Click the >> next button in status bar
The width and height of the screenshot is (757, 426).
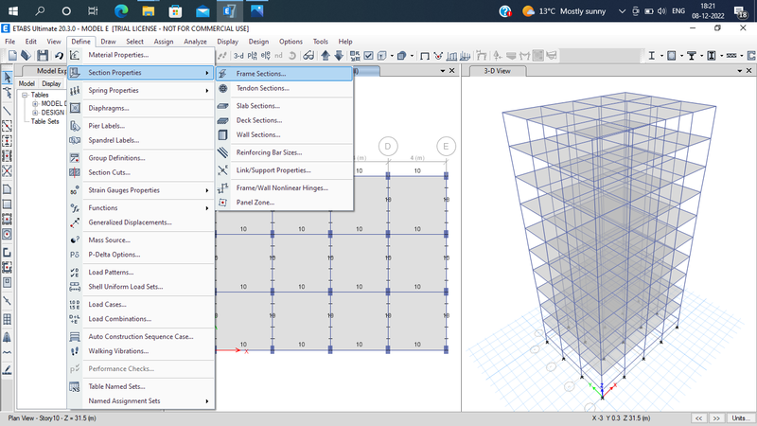coord(716,418)
